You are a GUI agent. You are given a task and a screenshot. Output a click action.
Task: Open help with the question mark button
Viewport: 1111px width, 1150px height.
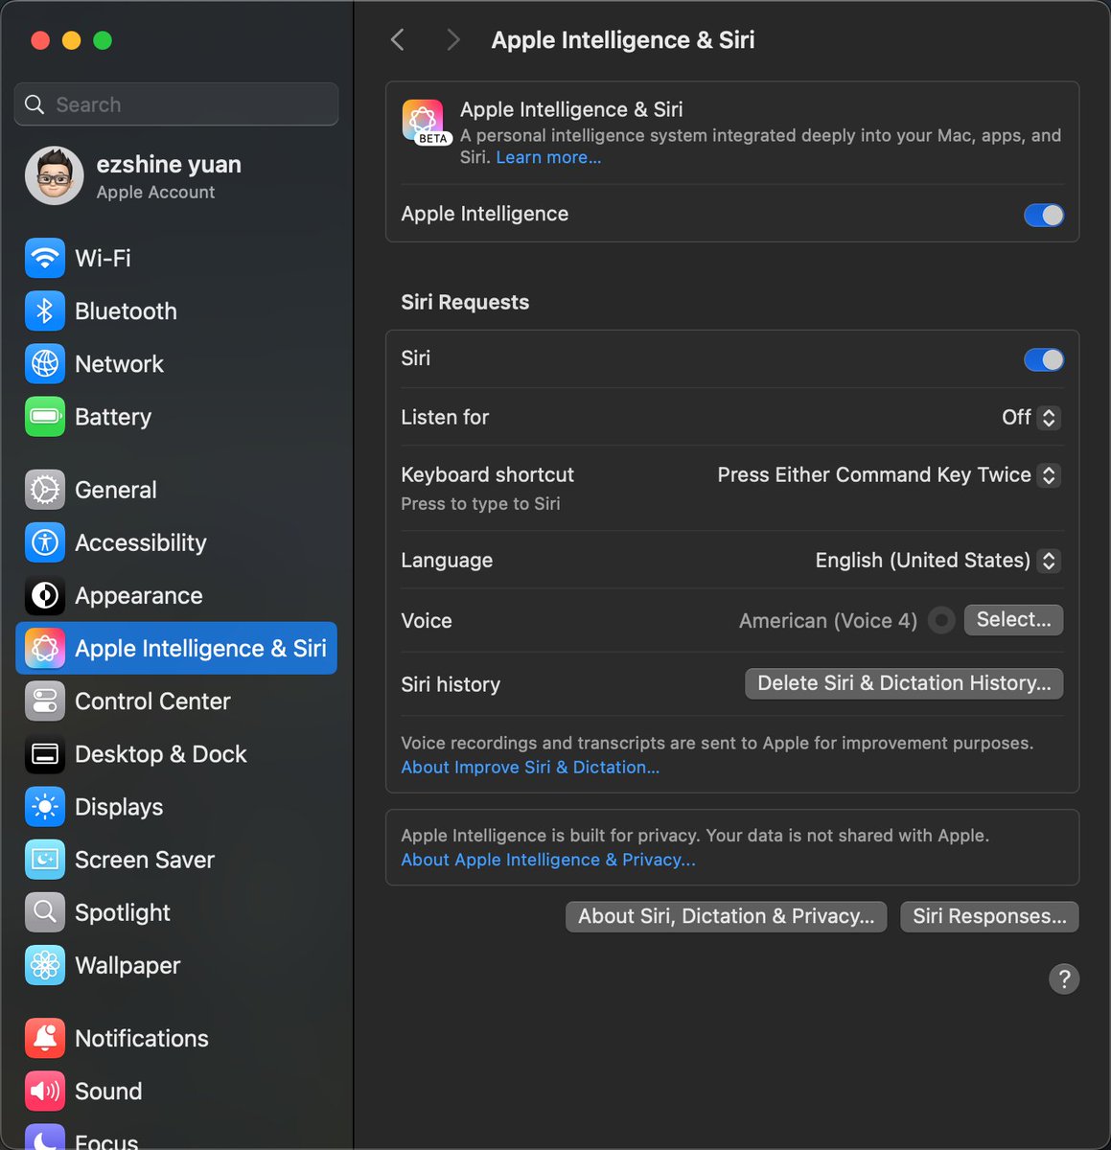1064,978
